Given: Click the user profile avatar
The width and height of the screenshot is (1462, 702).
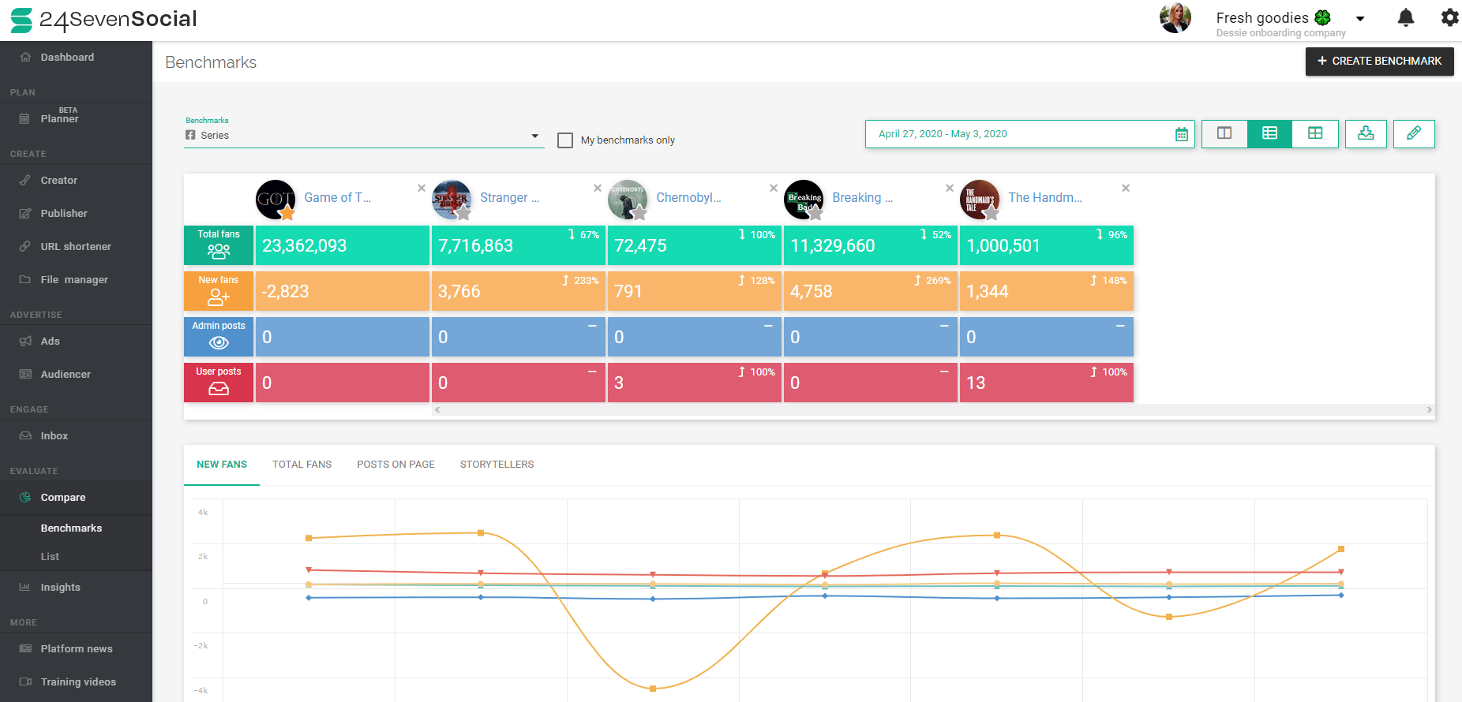Looking at the screenshot, I should [1175, 18].
